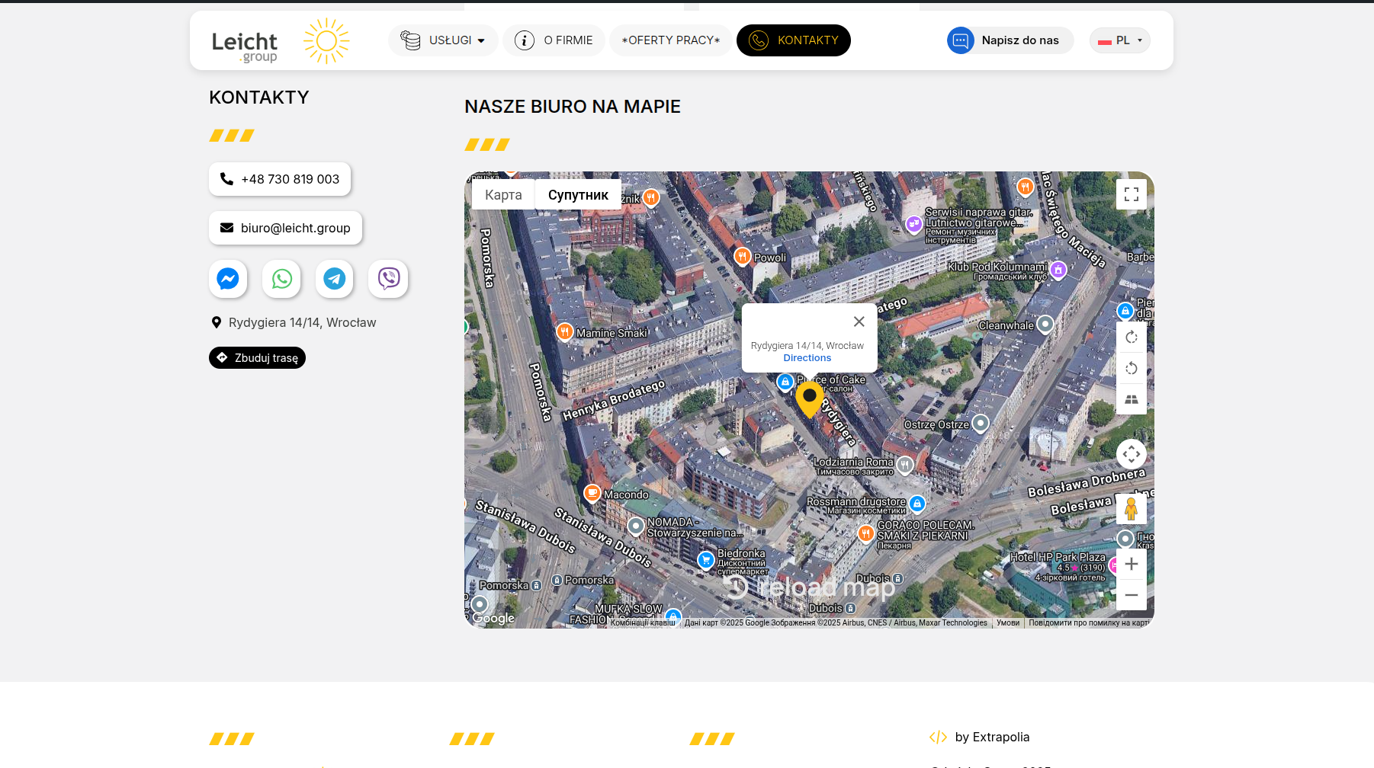Open the map camera pan control
This screenshot has width=1374, height=768.
(1131, 454)
